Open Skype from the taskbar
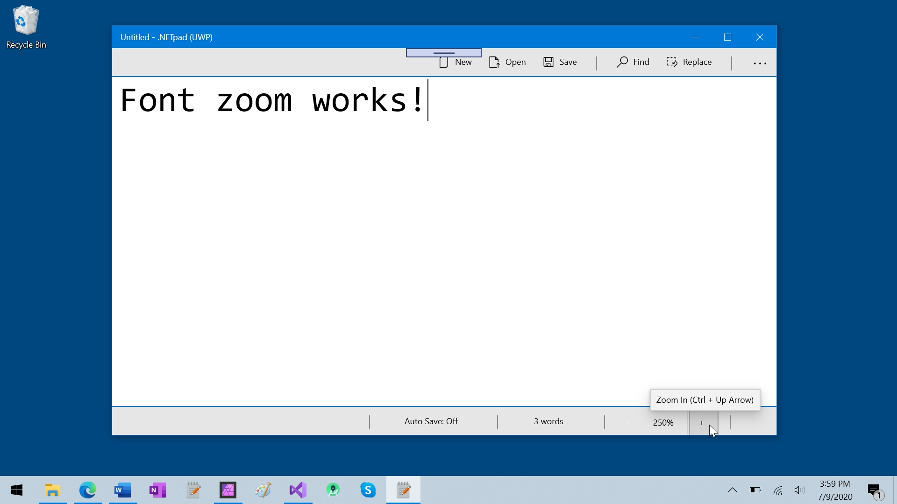The image size is (897, 504). point(368,490)
